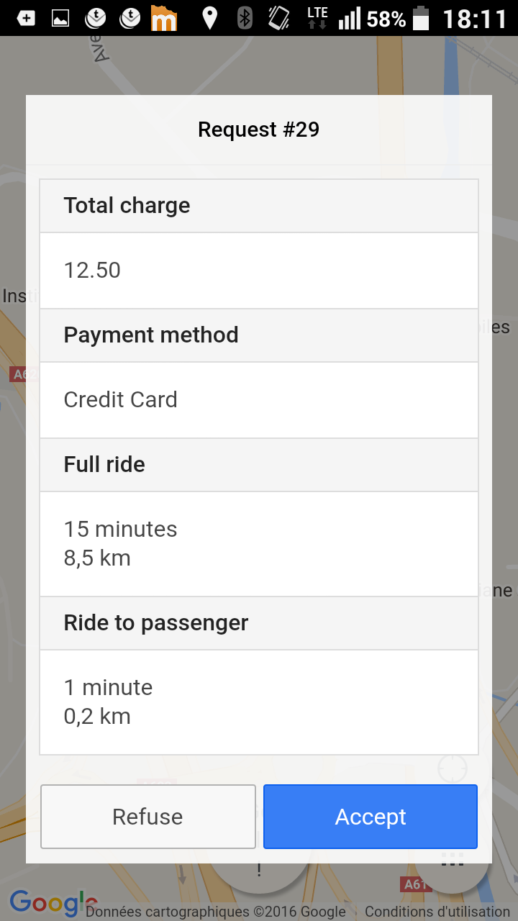Tap the Credit Card payment method row
The image size is (518, 921).
259,400
